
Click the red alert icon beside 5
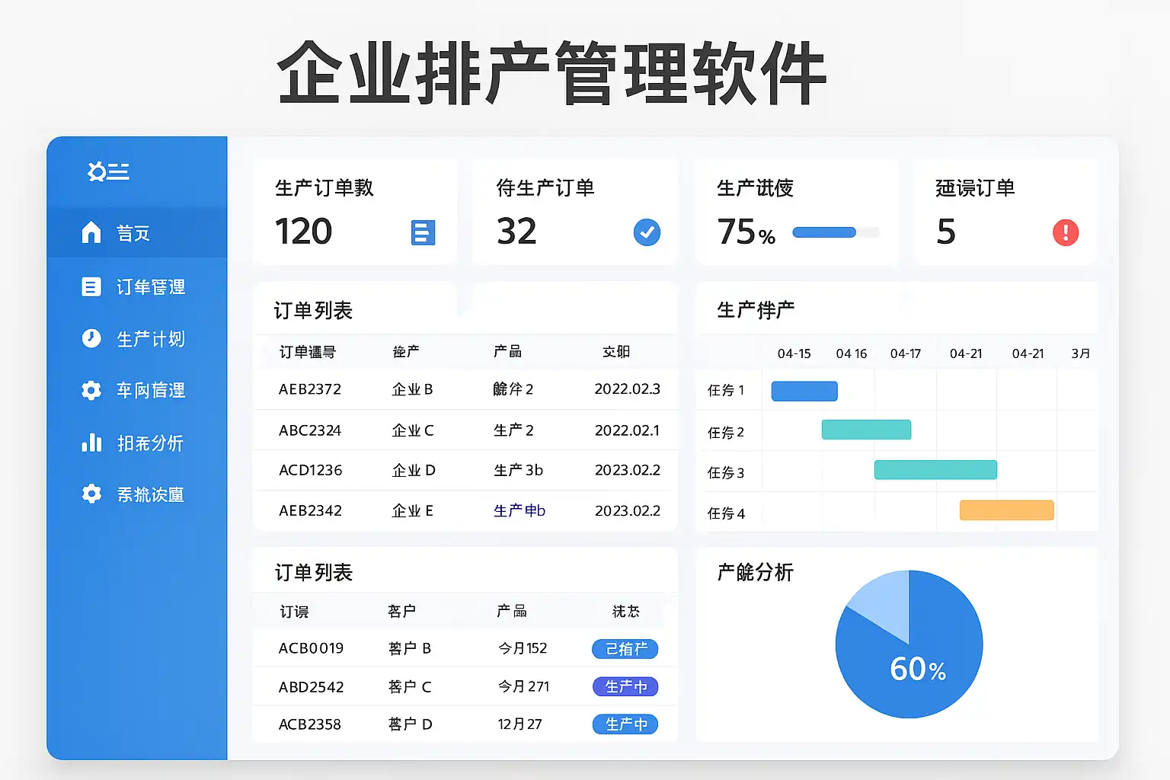coord(1065,232)
